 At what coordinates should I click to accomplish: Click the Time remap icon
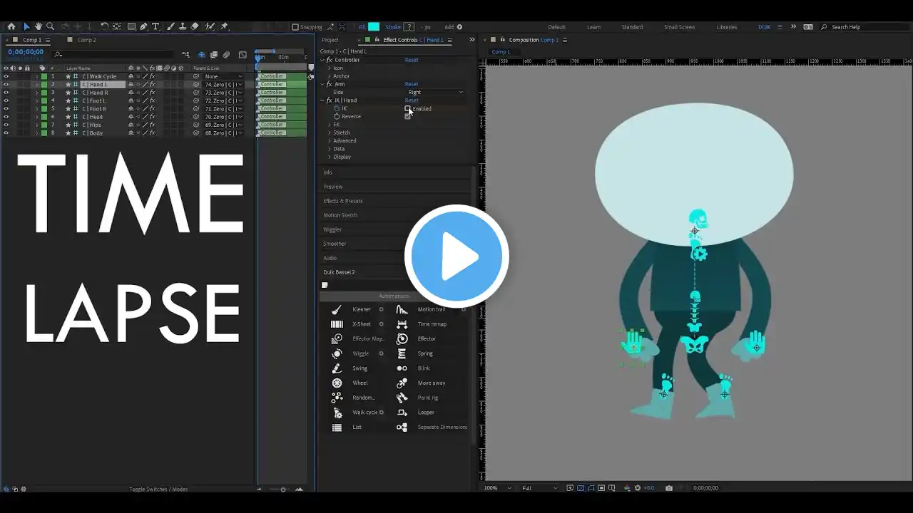tap(402, 324)
